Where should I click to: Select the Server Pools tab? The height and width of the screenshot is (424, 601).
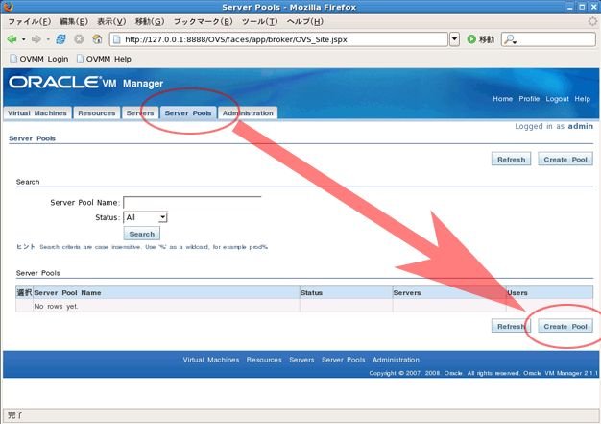click(188, 113)
